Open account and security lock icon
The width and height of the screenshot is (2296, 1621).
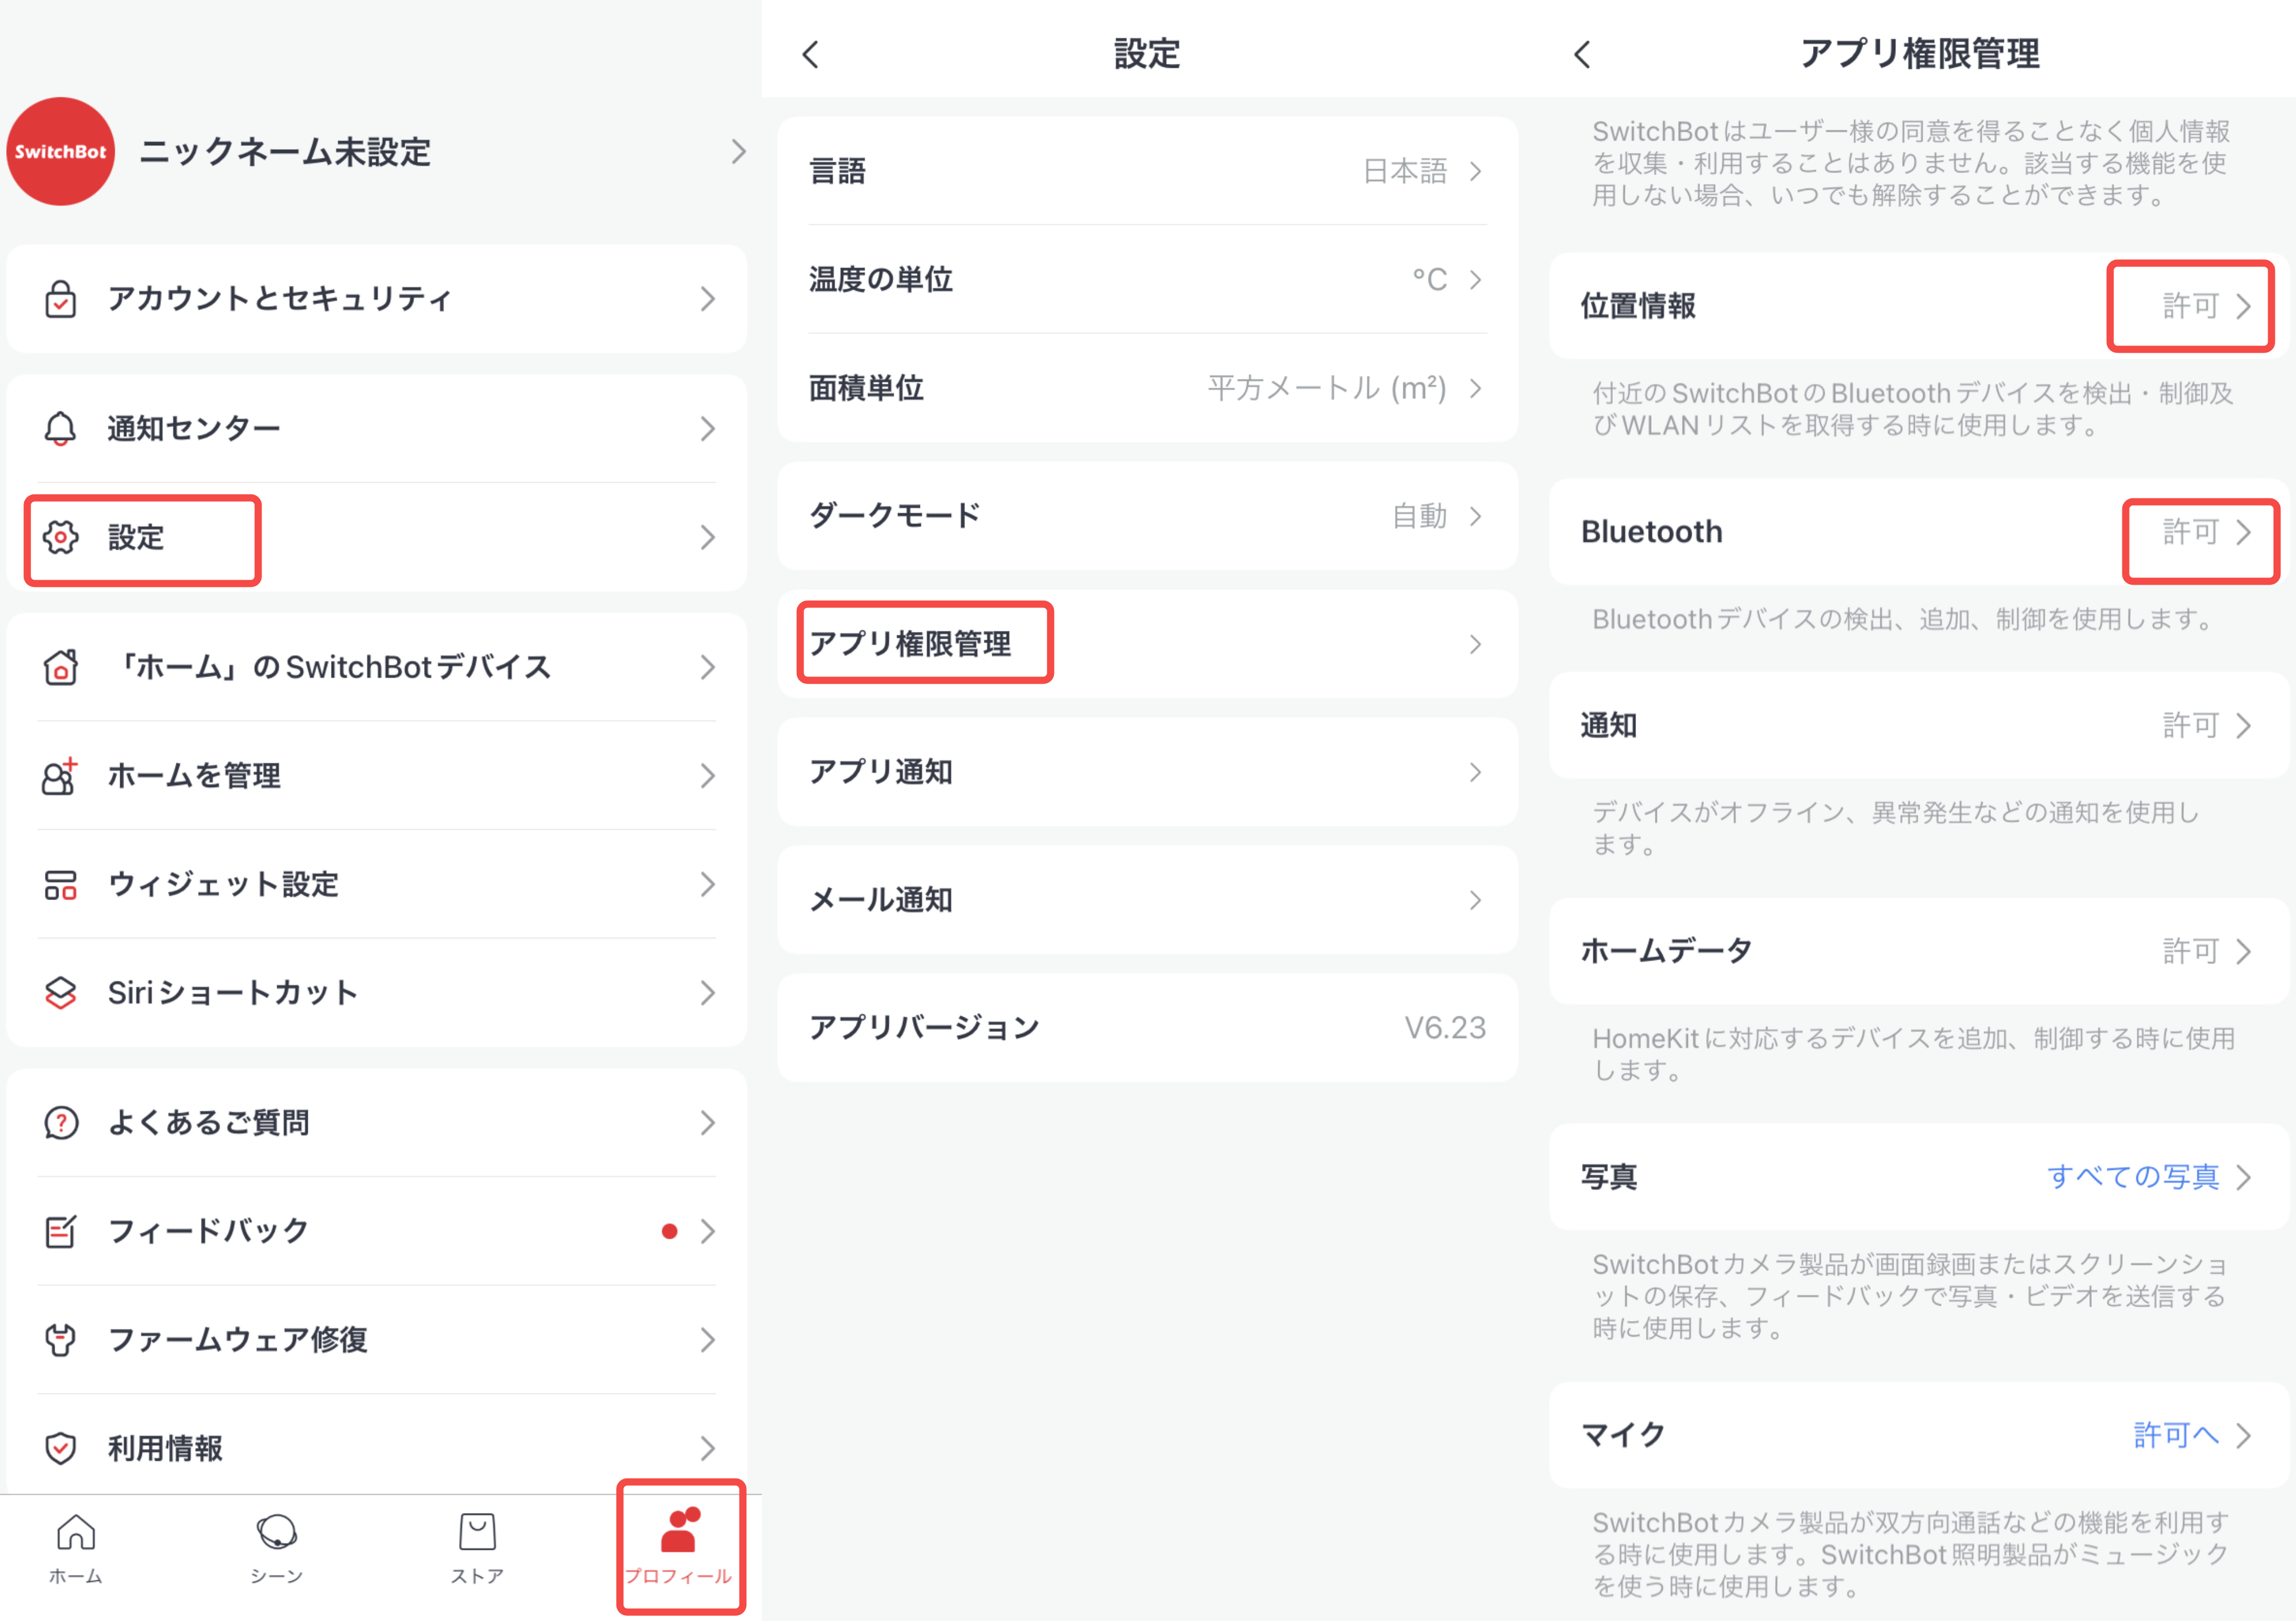click(61, 299)
